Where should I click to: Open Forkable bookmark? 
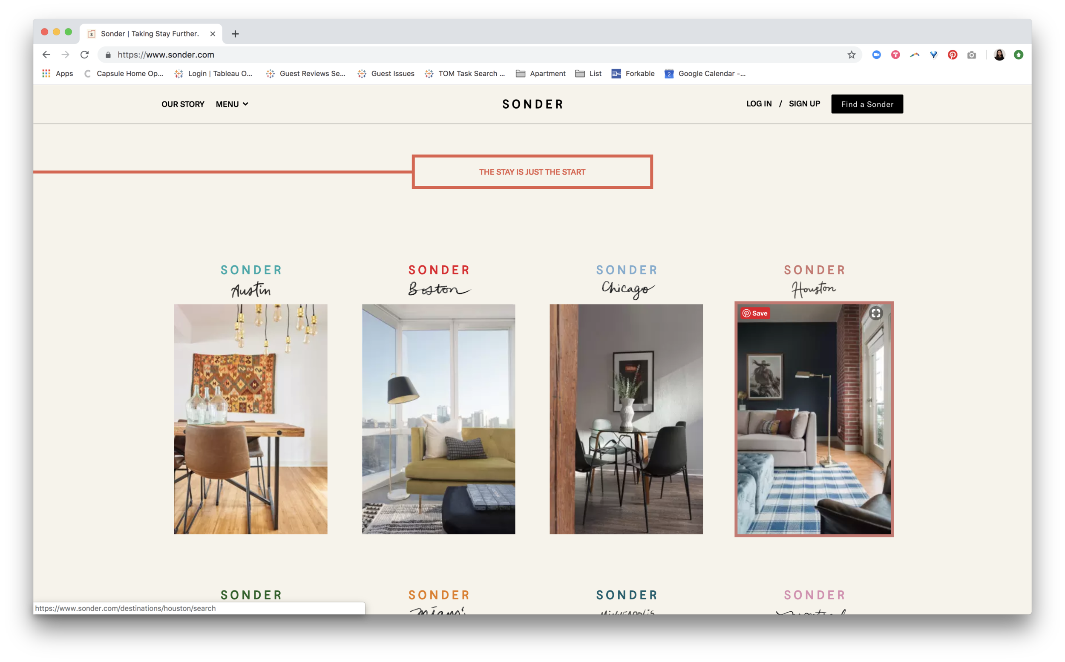coord(633,74)
